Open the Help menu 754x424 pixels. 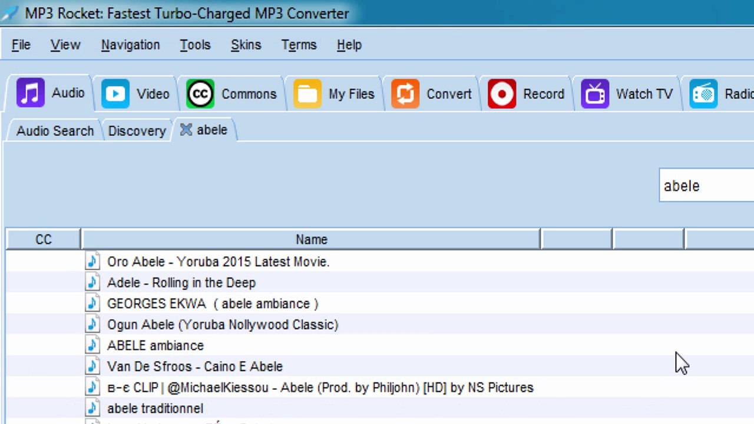pyautogui.click(x=349, y=45)
